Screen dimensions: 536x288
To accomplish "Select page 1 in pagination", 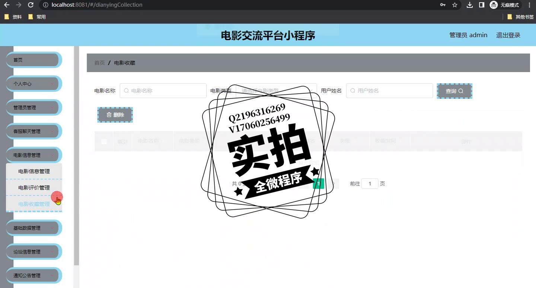I will 319,184.
